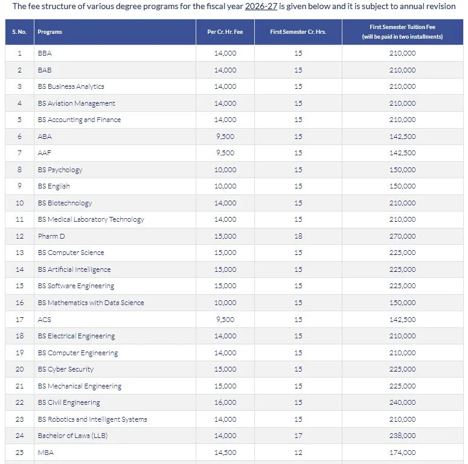Screen dimensions: 468x464
Task: Click the S. No. column header
Action: click(x=19, y=32)
